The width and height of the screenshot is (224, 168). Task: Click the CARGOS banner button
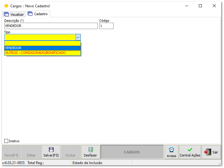point(132,152)
